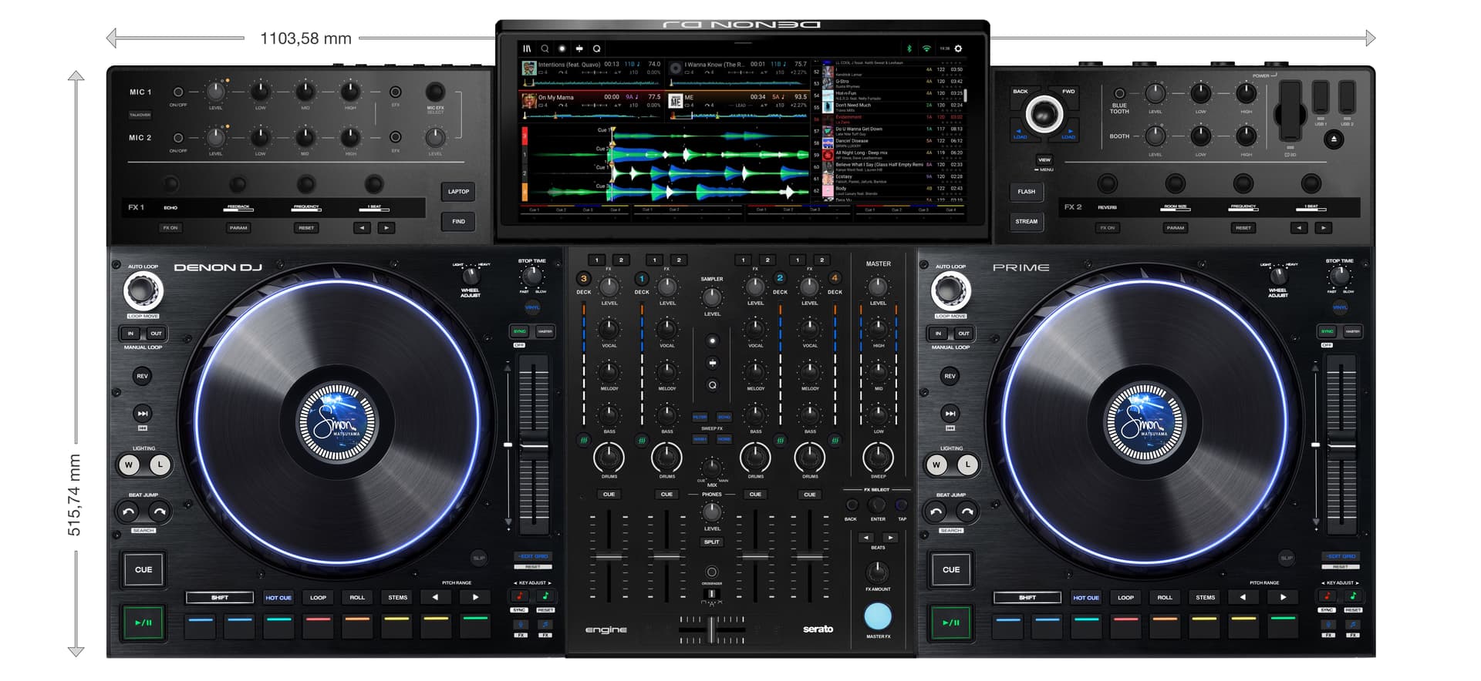Select HOT CUE pad mode on left deck

(x=278, y=598)
